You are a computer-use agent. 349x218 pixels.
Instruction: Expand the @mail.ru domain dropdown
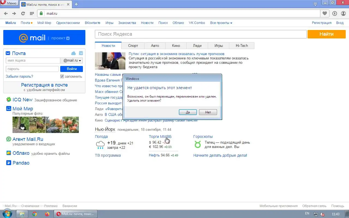pos(71,60)
